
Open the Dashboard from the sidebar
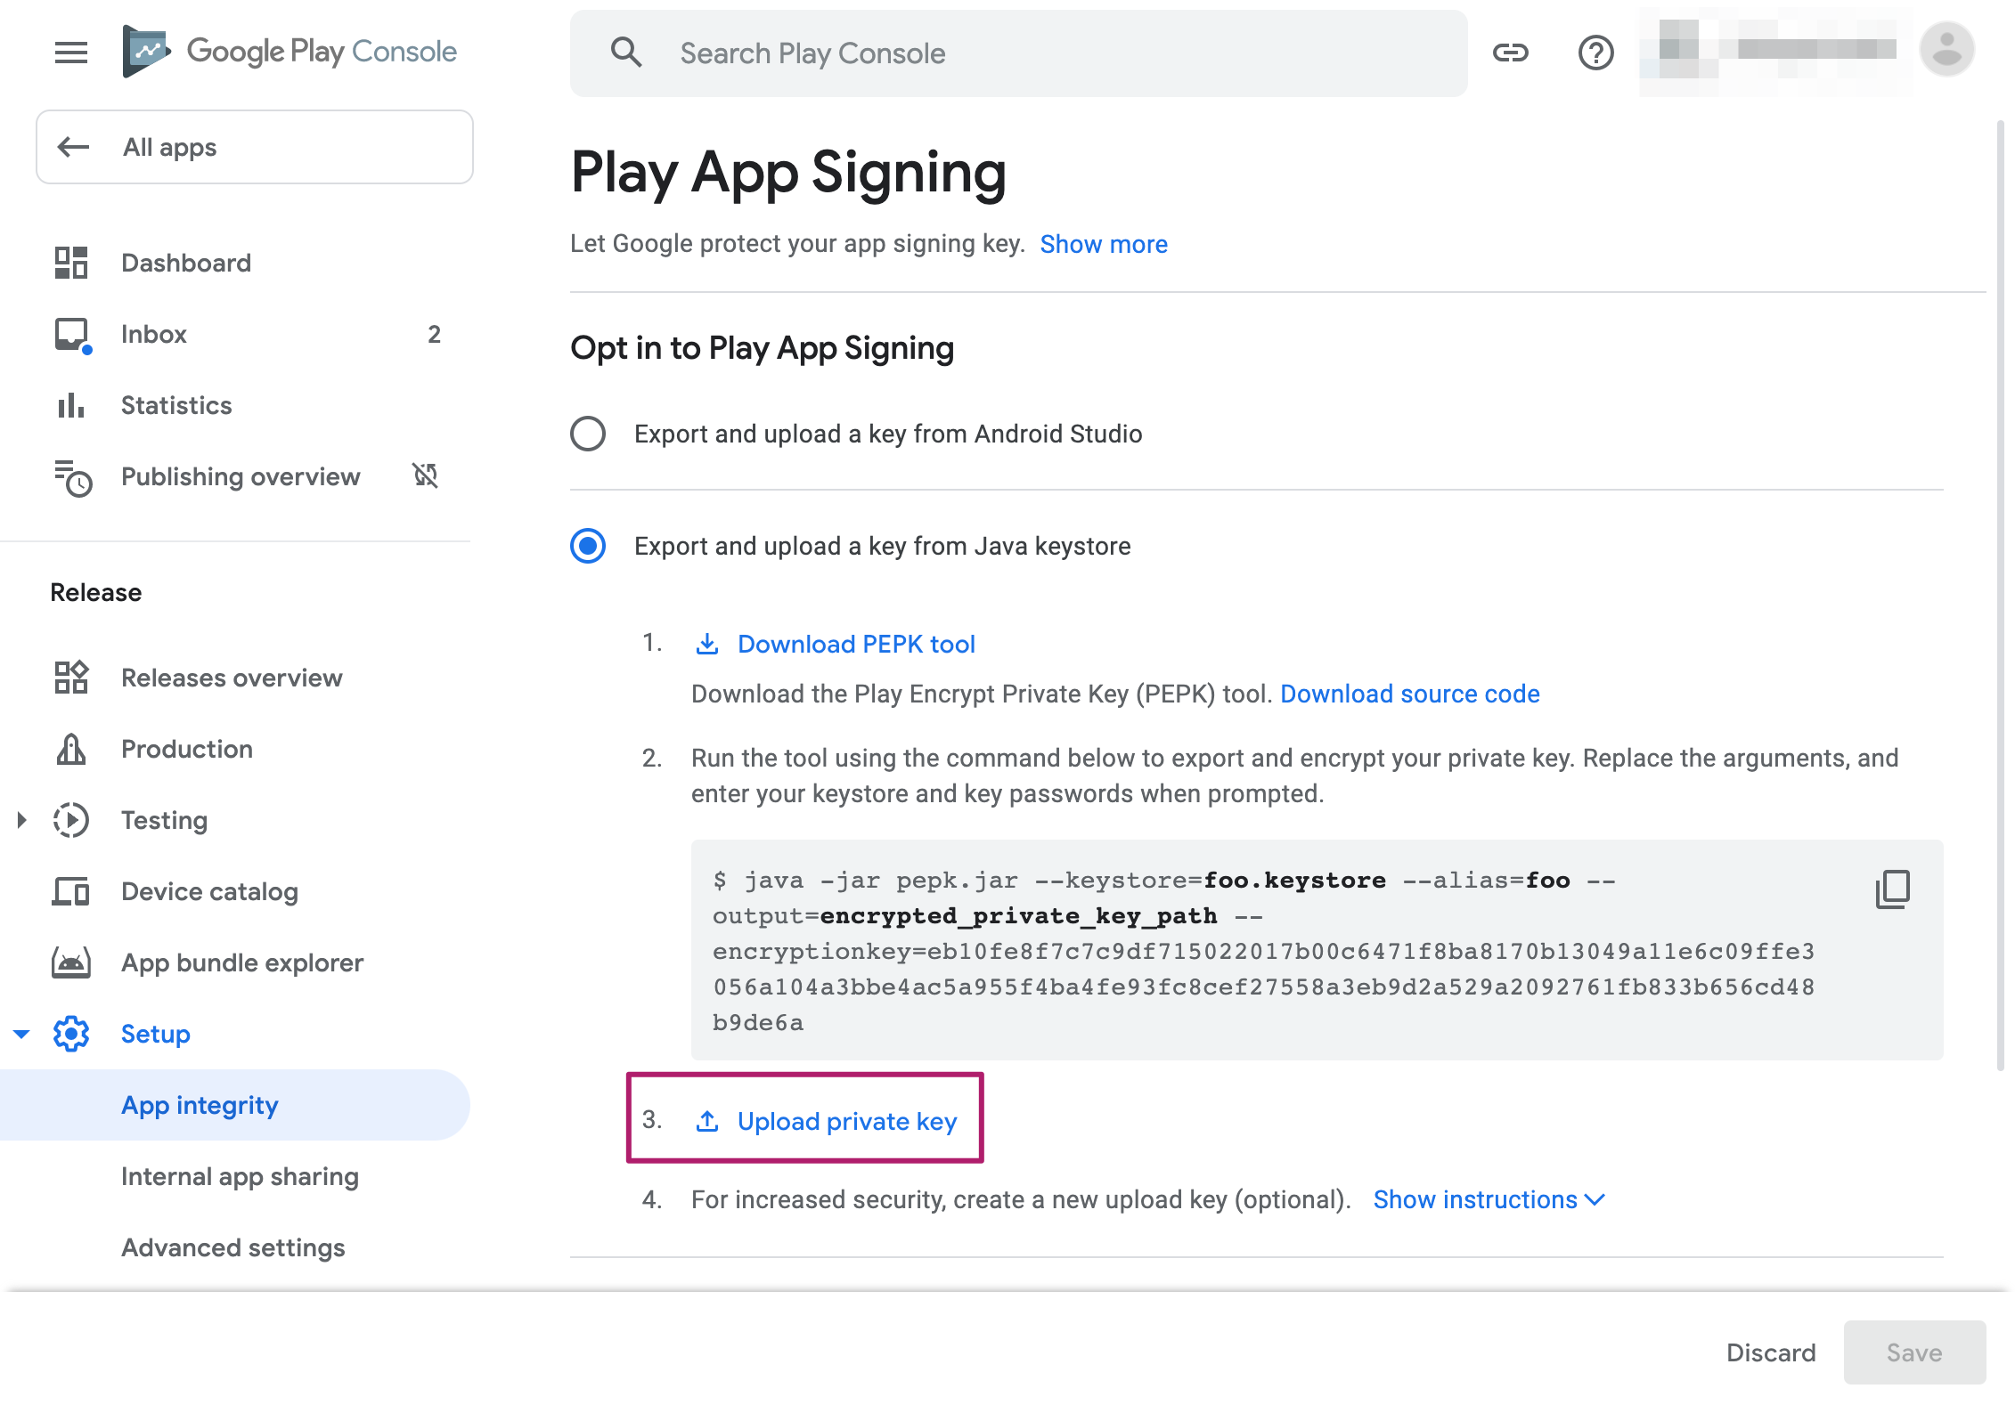click(x=186, y=262)
